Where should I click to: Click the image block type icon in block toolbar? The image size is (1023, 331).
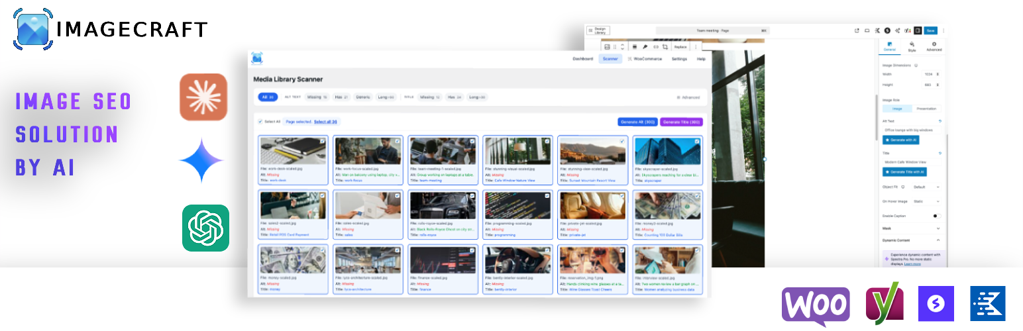click(x=607, y=47)
